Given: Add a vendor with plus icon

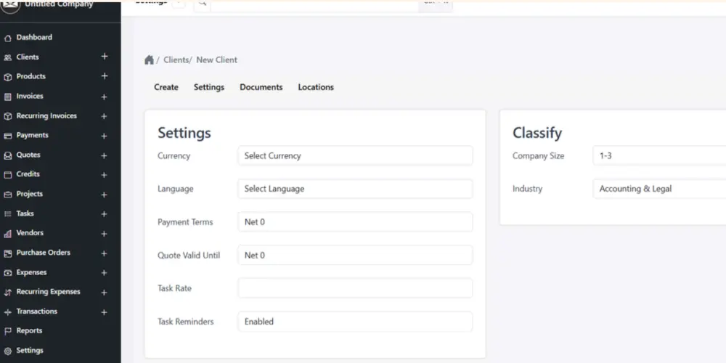Looking at the screenshot, I should [104, 234].
